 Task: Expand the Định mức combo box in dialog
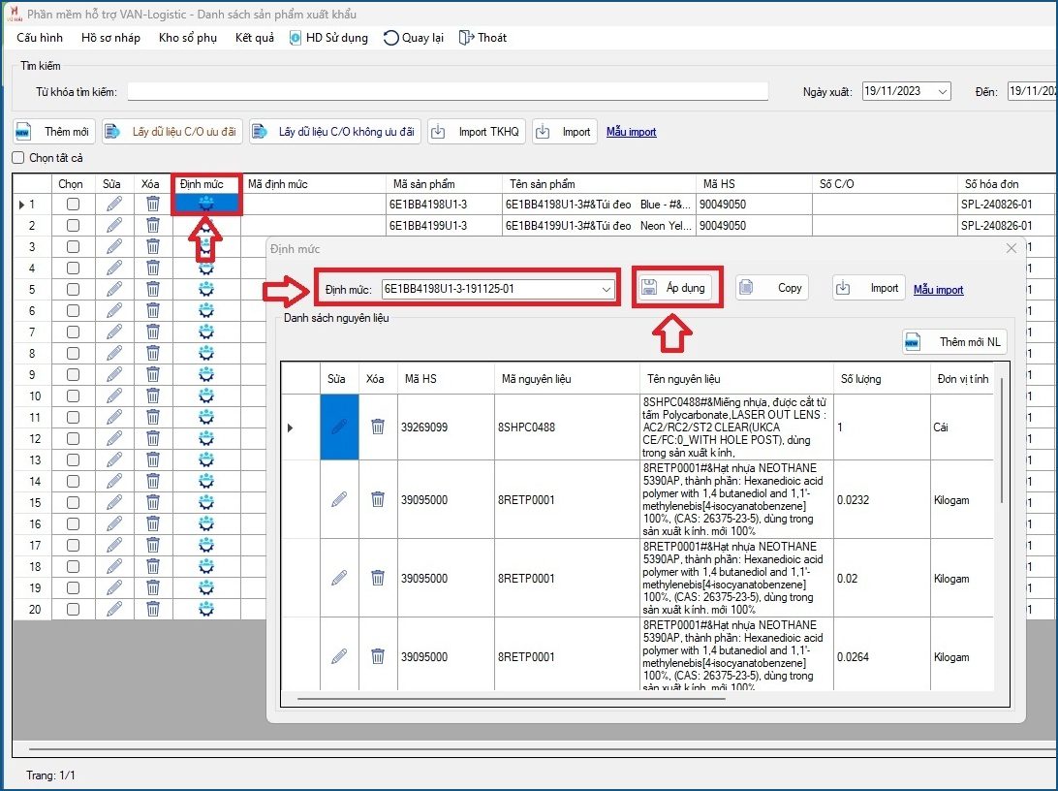point(607,289)
